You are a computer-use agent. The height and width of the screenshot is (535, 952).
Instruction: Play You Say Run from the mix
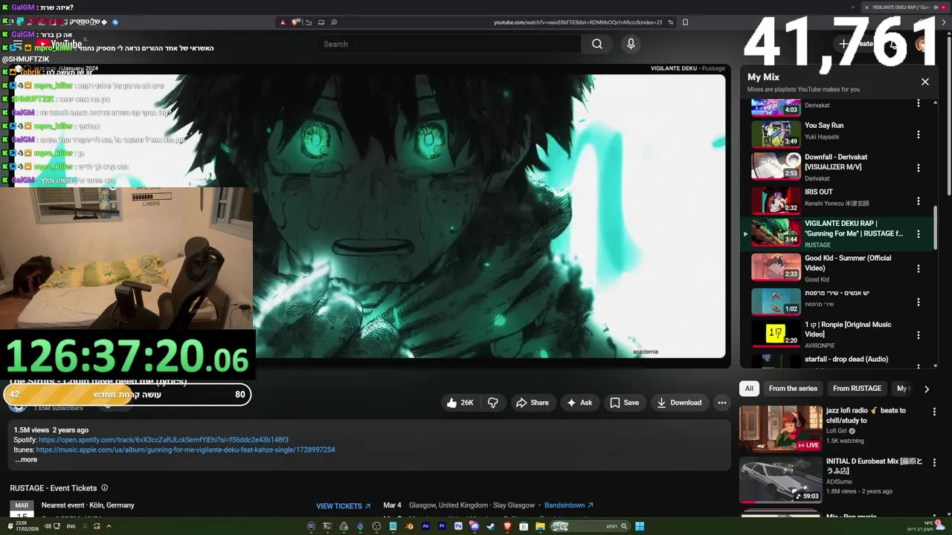[x=776, y=134]
